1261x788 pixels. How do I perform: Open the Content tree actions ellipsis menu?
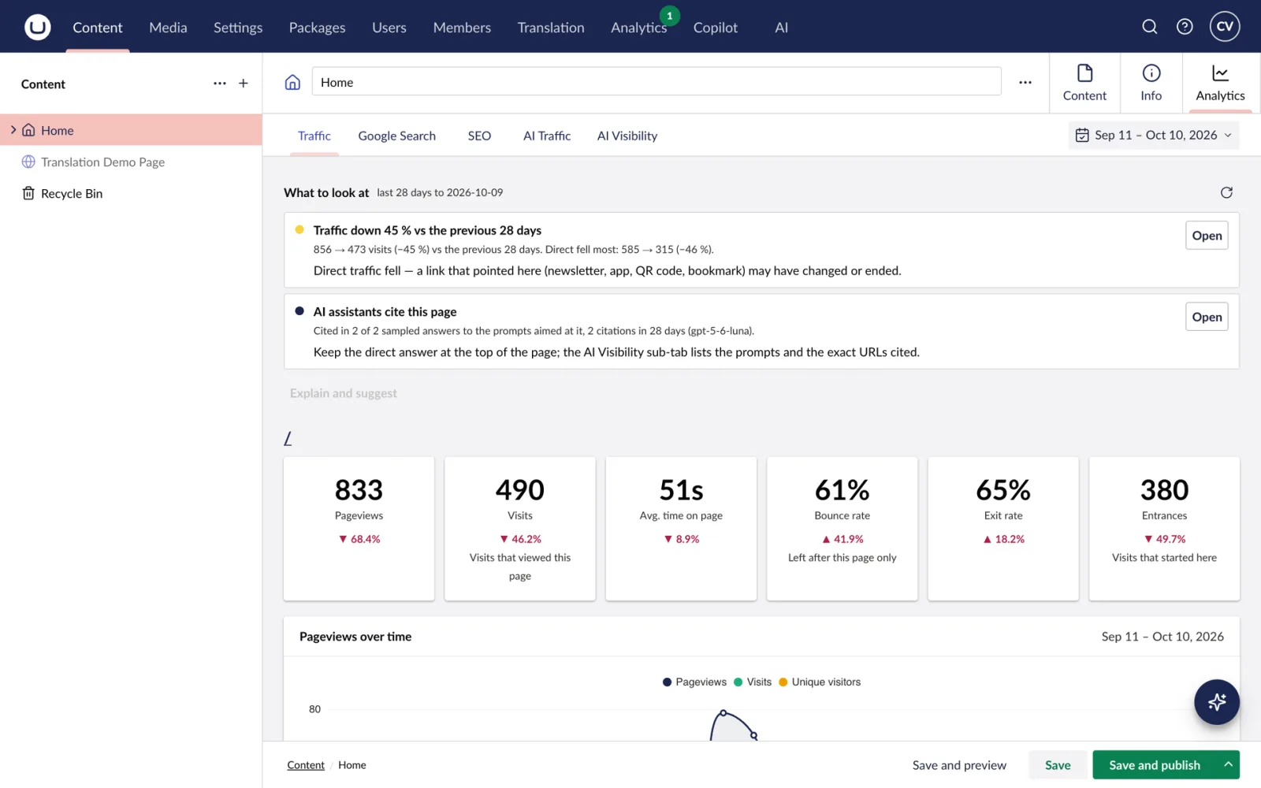[220, 84]
